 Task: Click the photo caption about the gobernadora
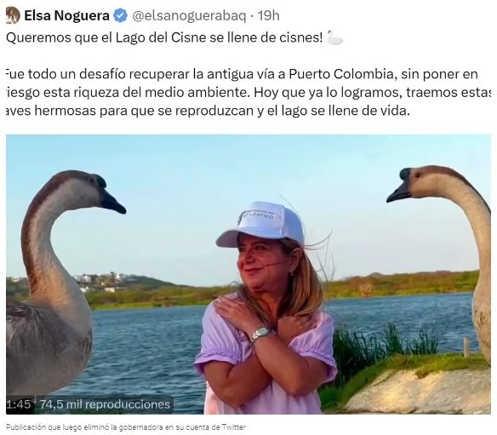[x=126, y=427]
